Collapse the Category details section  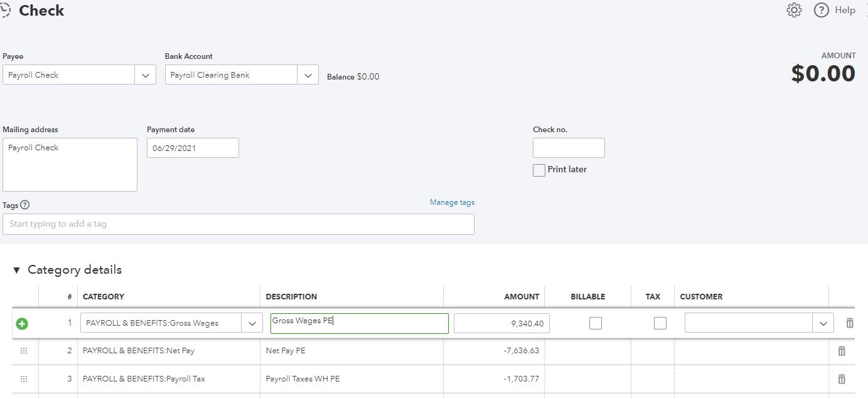coord(17,269)
